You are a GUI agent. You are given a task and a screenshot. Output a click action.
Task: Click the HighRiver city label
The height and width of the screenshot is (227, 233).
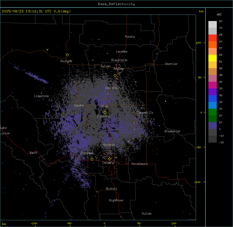tap(116, 200)
